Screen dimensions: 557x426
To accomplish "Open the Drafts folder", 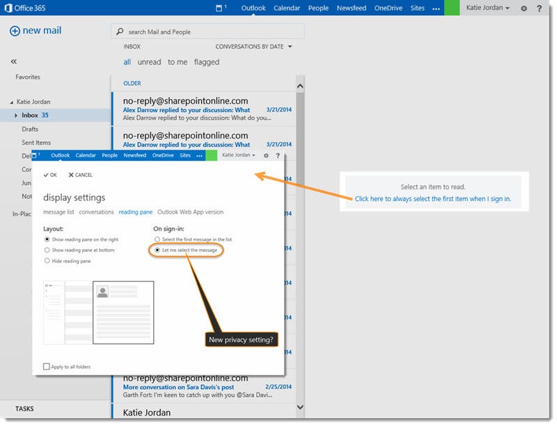I will click(29, 129).
